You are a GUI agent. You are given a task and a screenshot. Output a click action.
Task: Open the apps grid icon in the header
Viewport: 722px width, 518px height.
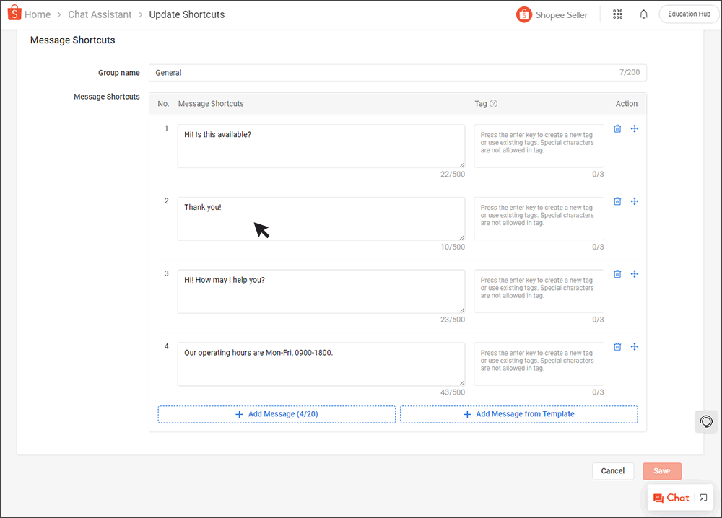[x=617, y=14]
